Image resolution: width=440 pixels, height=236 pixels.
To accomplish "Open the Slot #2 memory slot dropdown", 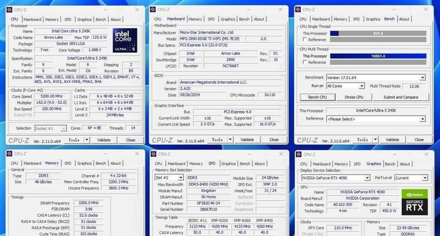I will click(180, 178).
